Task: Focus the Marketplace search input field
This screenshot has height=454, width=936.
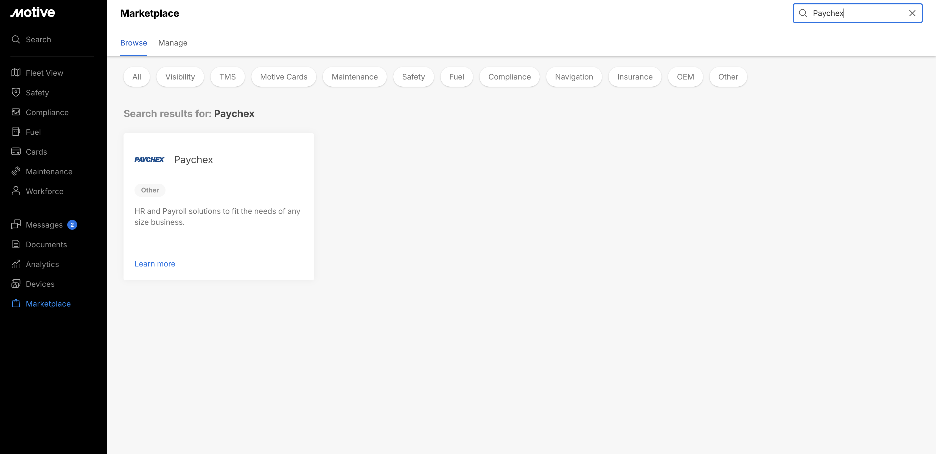Action: (857, 13)
